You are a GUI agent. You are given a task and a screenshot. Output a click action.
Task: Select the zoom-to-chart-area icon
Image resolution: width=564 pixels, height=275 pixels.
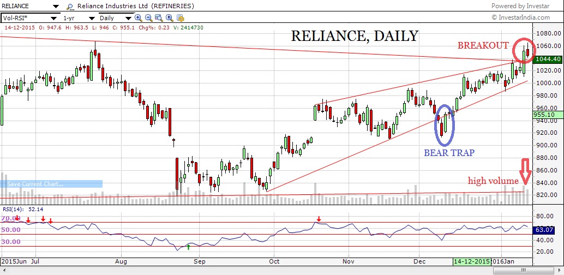pyautogui.click(x=159, y=17)
